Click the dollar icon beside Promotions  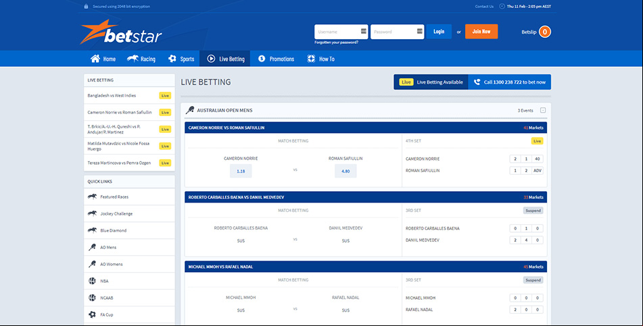[x=262, y=59]
